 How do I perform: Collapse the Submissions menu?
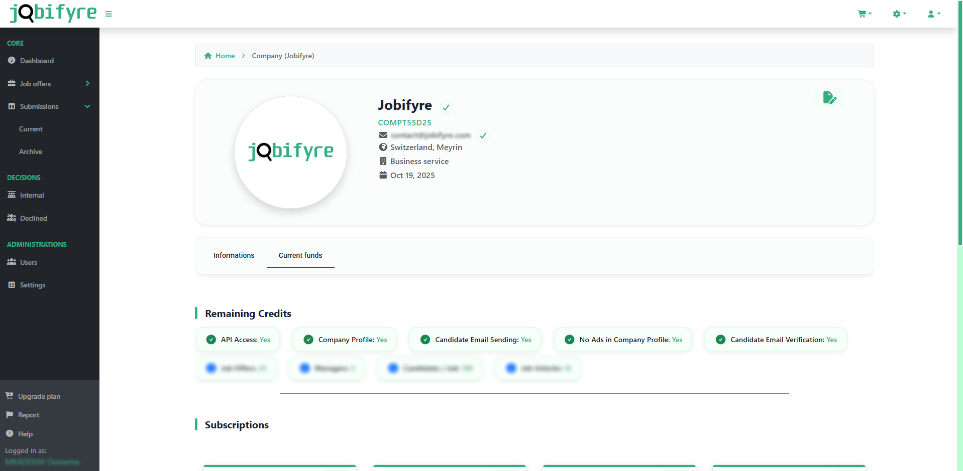pyautogui.click(x=87, y=106)
